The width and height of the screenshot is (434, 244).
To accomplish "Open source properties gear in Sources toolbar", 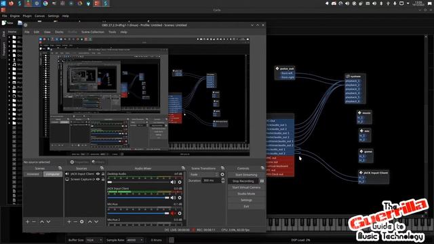I will coord(82,222).
